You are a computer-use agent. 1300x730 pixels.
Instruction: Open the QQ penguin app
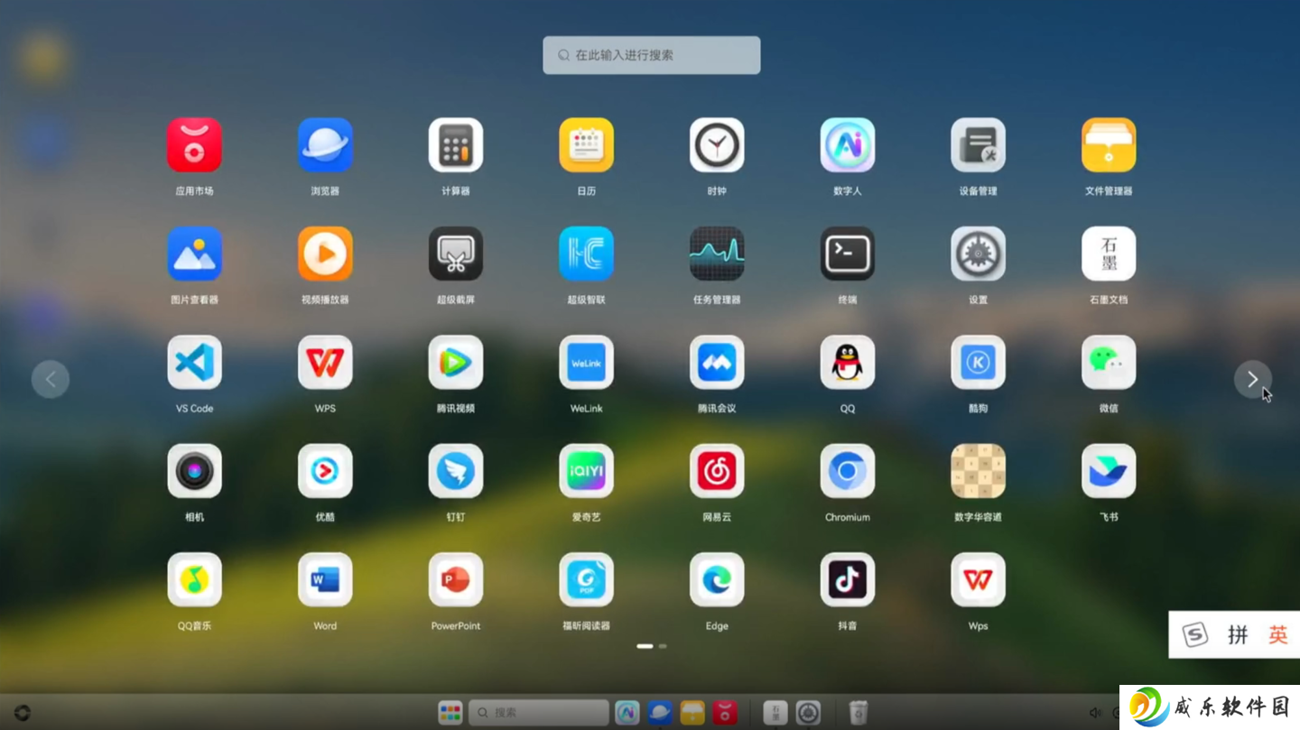(x=848, y=363)
